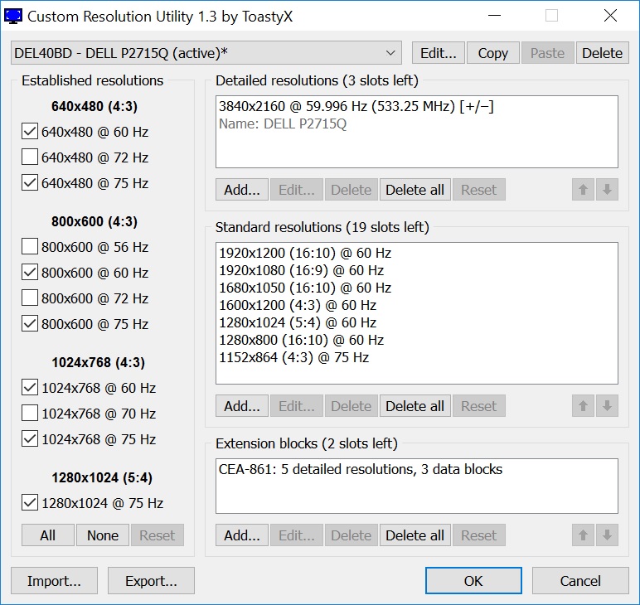Viewport: 640px width, 605px height.
Task: Toggle 1280x1024 @ 75 Hz checkbox
Action: point(30,503)
